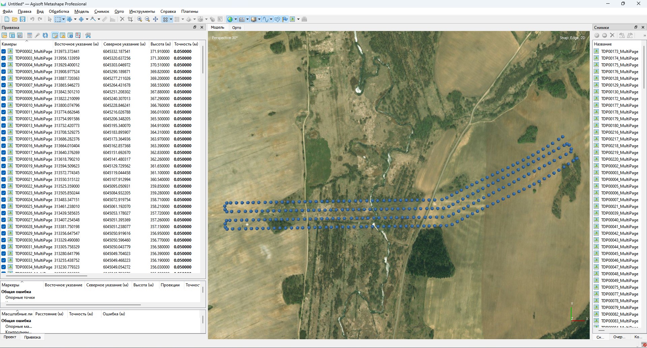647x348 pixels.
Task: Click the New project icon
Action: (x=7, y=19)
